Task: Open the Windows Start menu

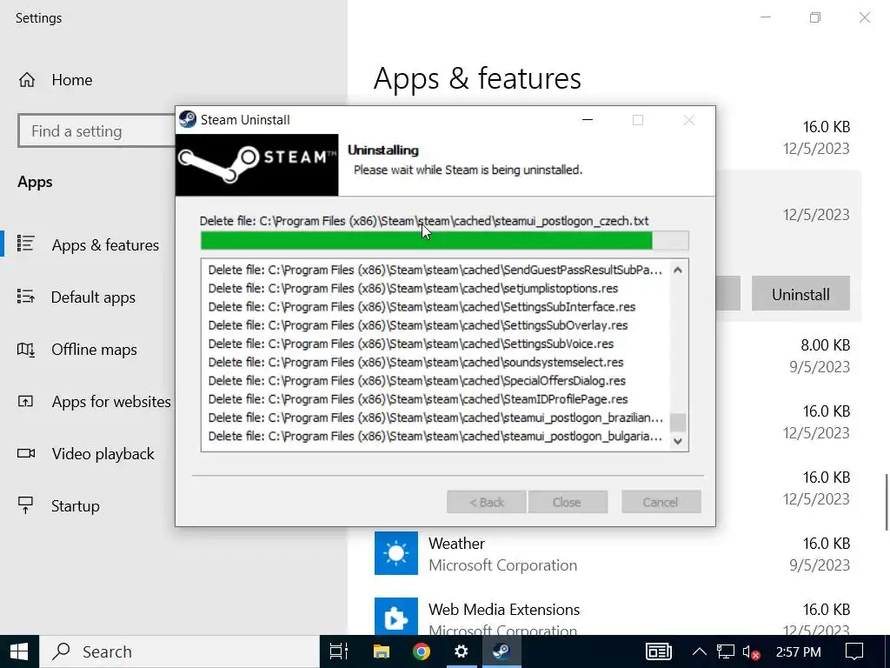Action: [19, 651]
